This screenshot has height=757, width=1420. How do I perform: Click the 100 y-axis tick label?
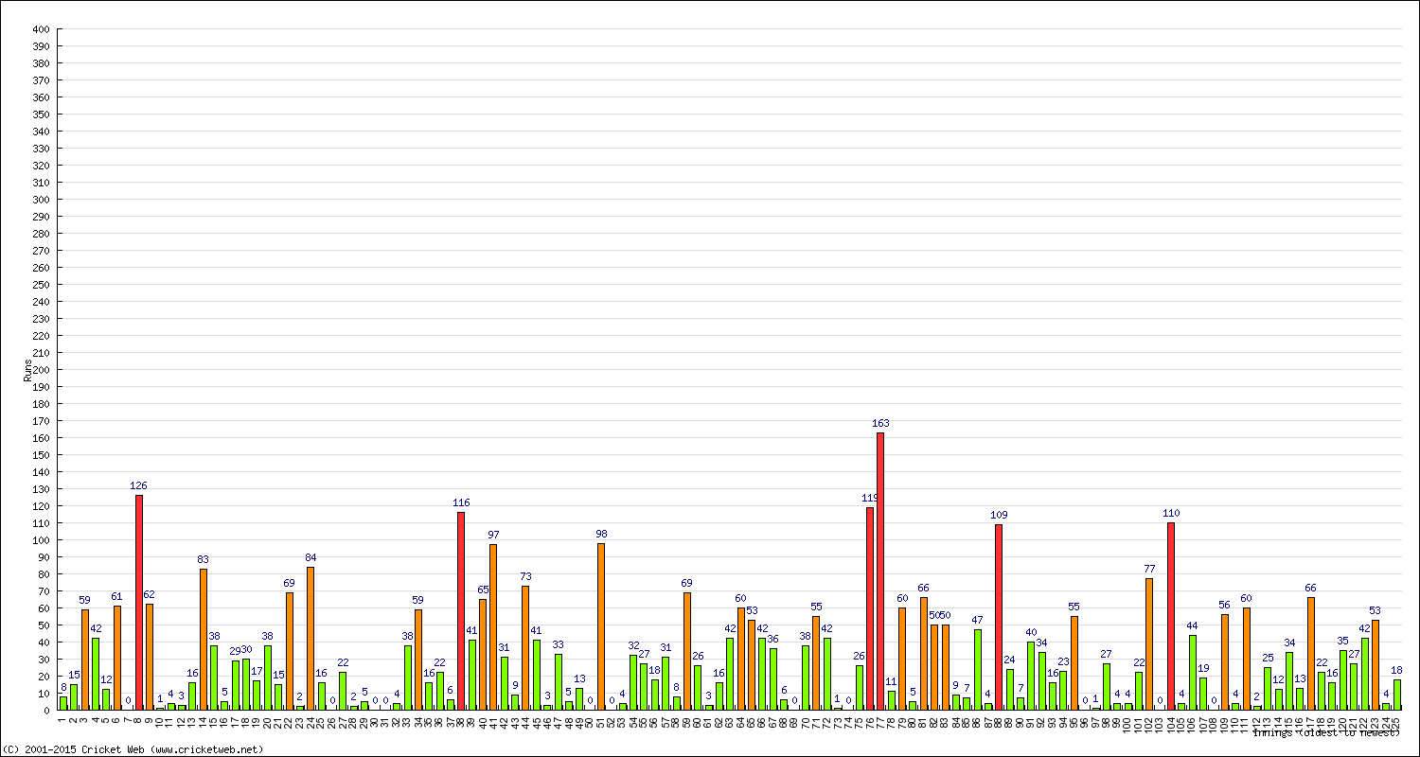tap(40, 540)
